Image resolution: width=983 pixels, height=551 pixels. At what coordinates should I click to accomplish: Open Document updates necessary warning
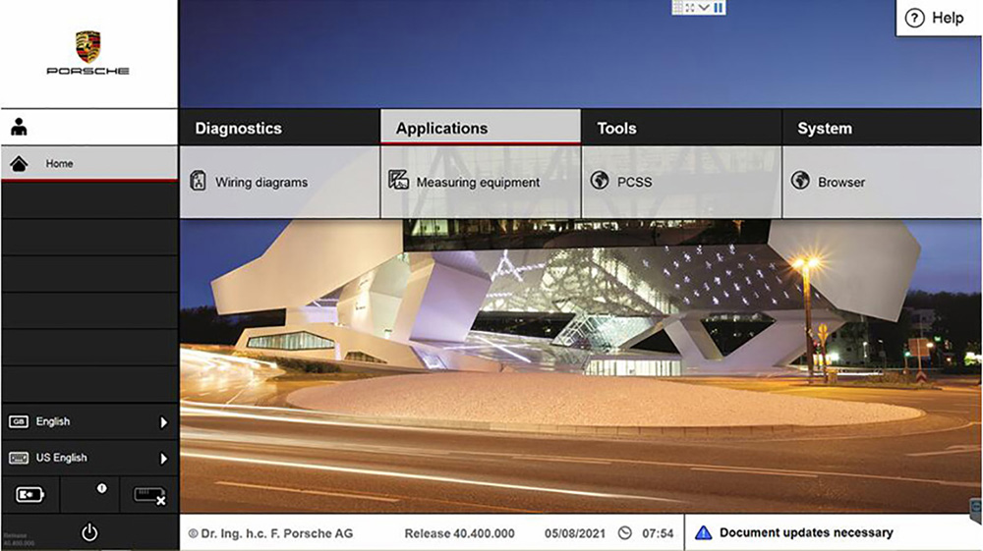coord(833,533)
